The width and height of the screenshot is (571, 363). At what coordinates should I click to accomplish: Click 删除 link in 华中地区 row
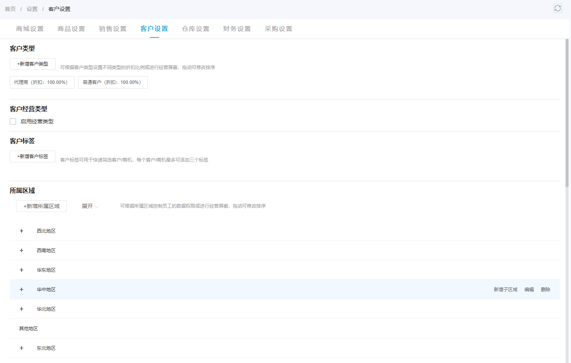(x=546, y=290)
